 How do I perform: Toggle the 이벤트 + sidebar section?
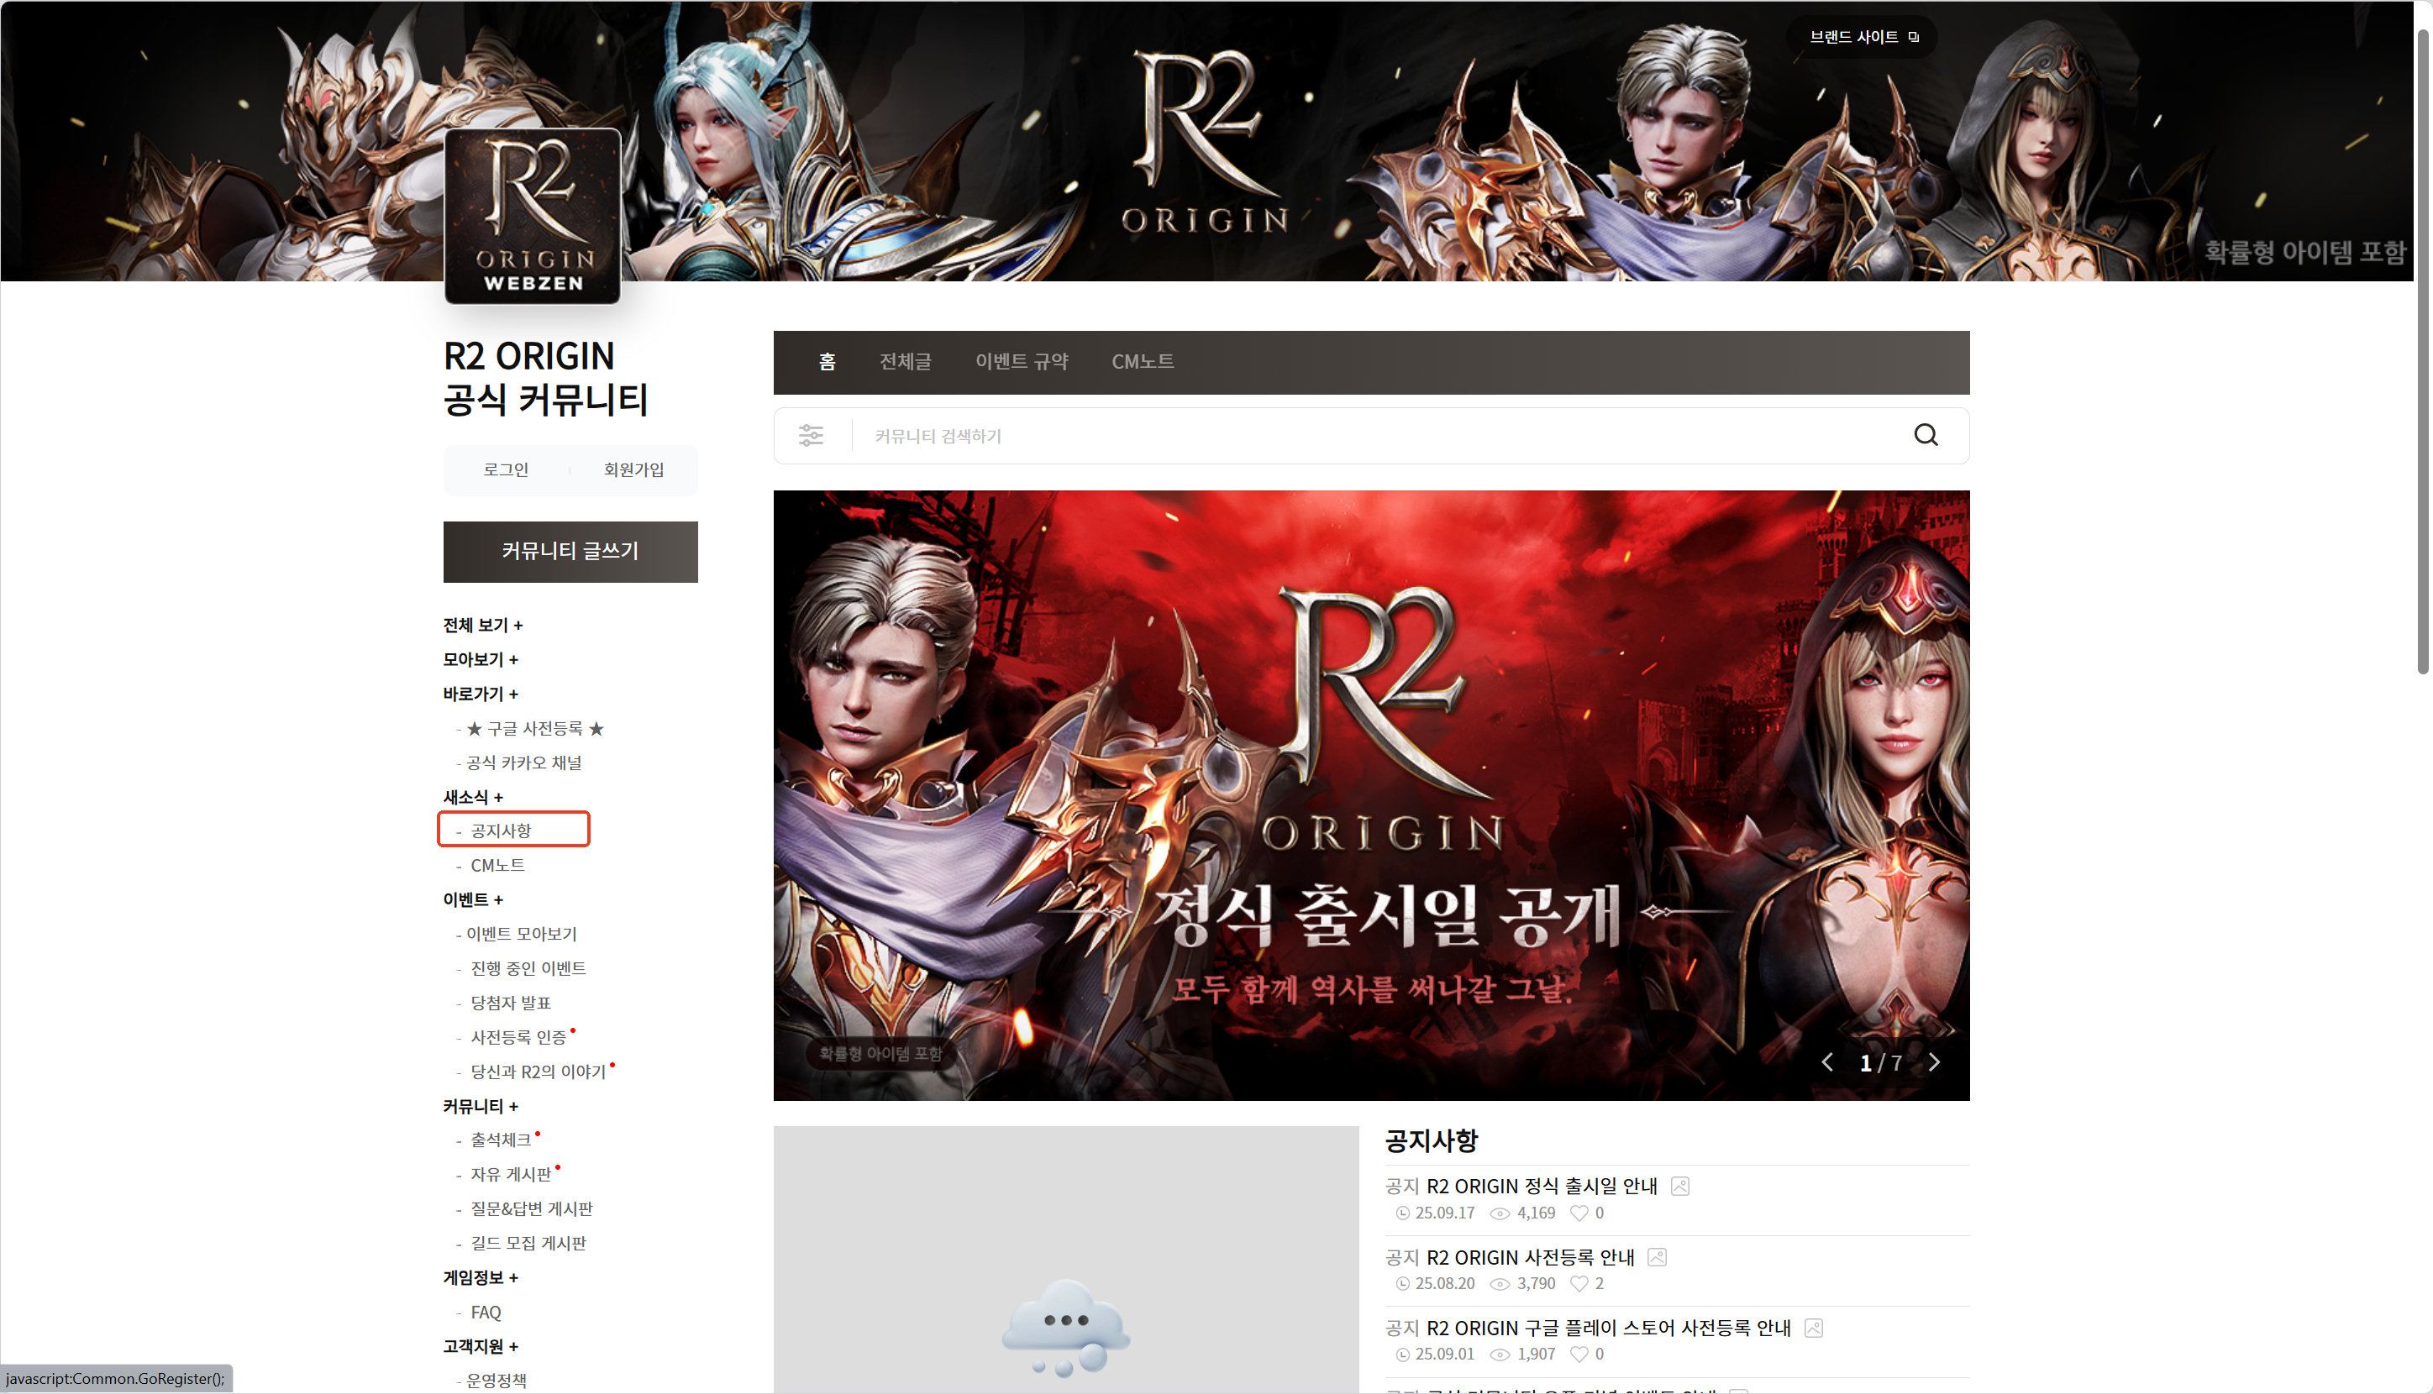click(x=472, y=900)
